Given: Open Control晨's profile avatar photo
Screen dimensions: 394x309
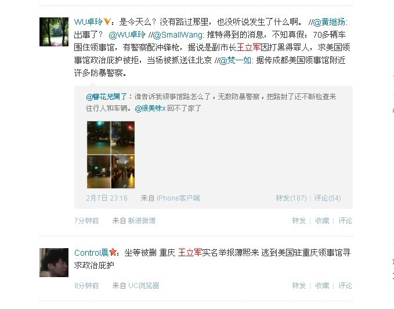Looking at the screenshot, I should (54, 263).
